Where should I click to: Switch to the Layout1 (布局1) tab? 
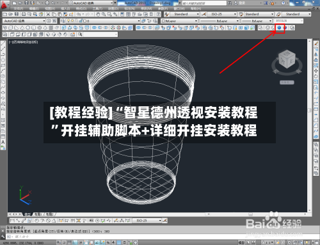38,214
